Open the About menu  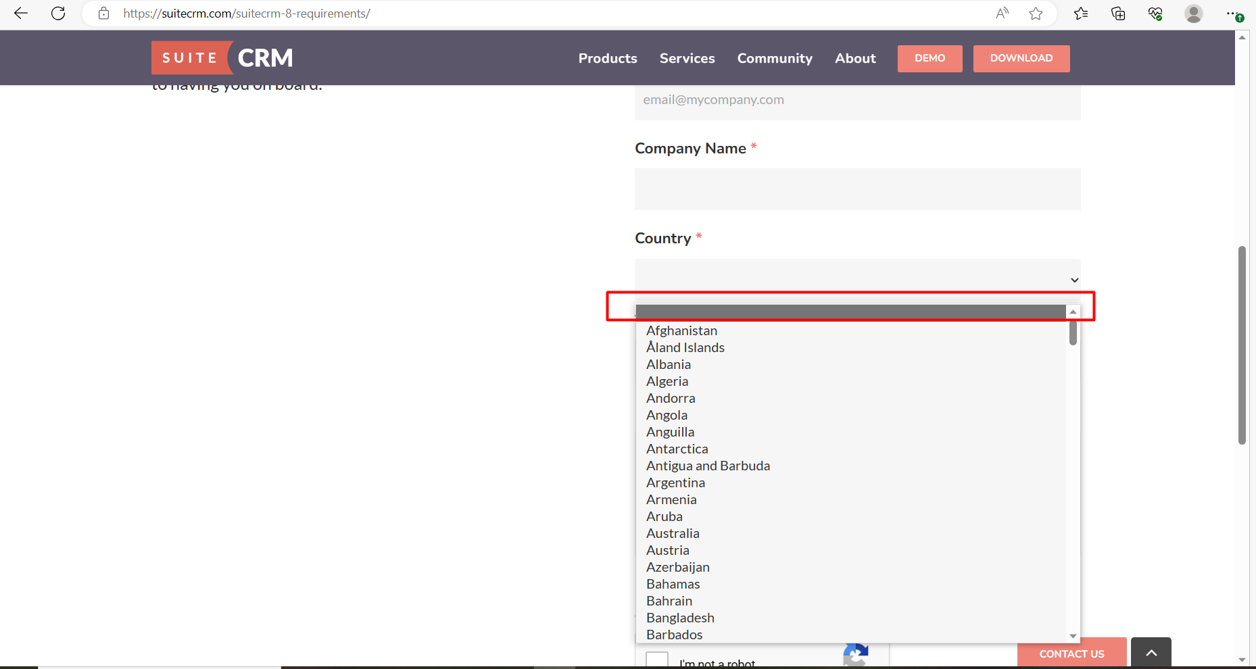point(855,58)
